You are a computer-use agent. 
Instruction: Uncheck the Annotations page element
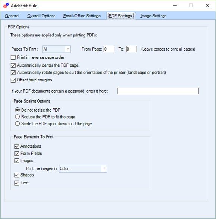pyautogui.click(x=17, y=146)
